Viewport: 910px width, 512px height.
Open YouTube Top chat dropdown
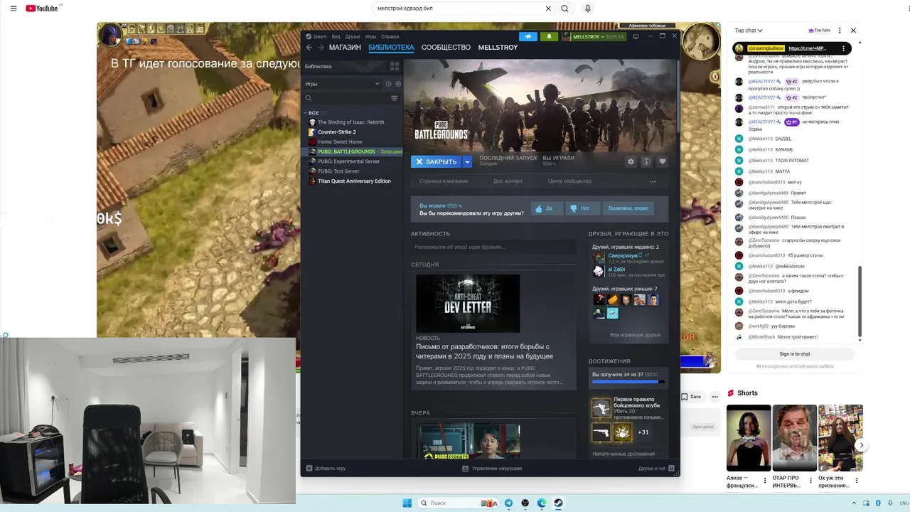(x=749, y=31)
